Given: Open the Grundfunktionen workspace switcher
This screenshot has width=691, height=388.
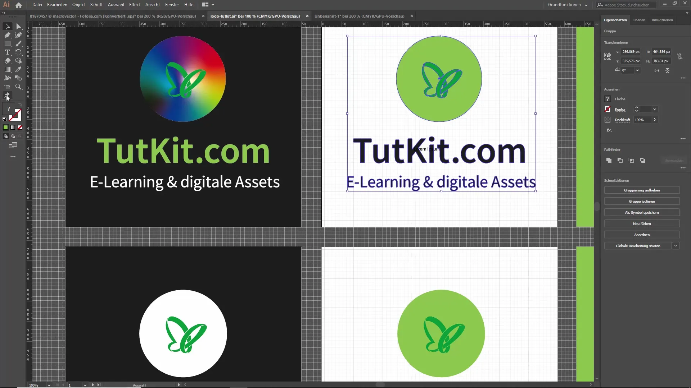Looking at the screenshot, I should [568, 5].
